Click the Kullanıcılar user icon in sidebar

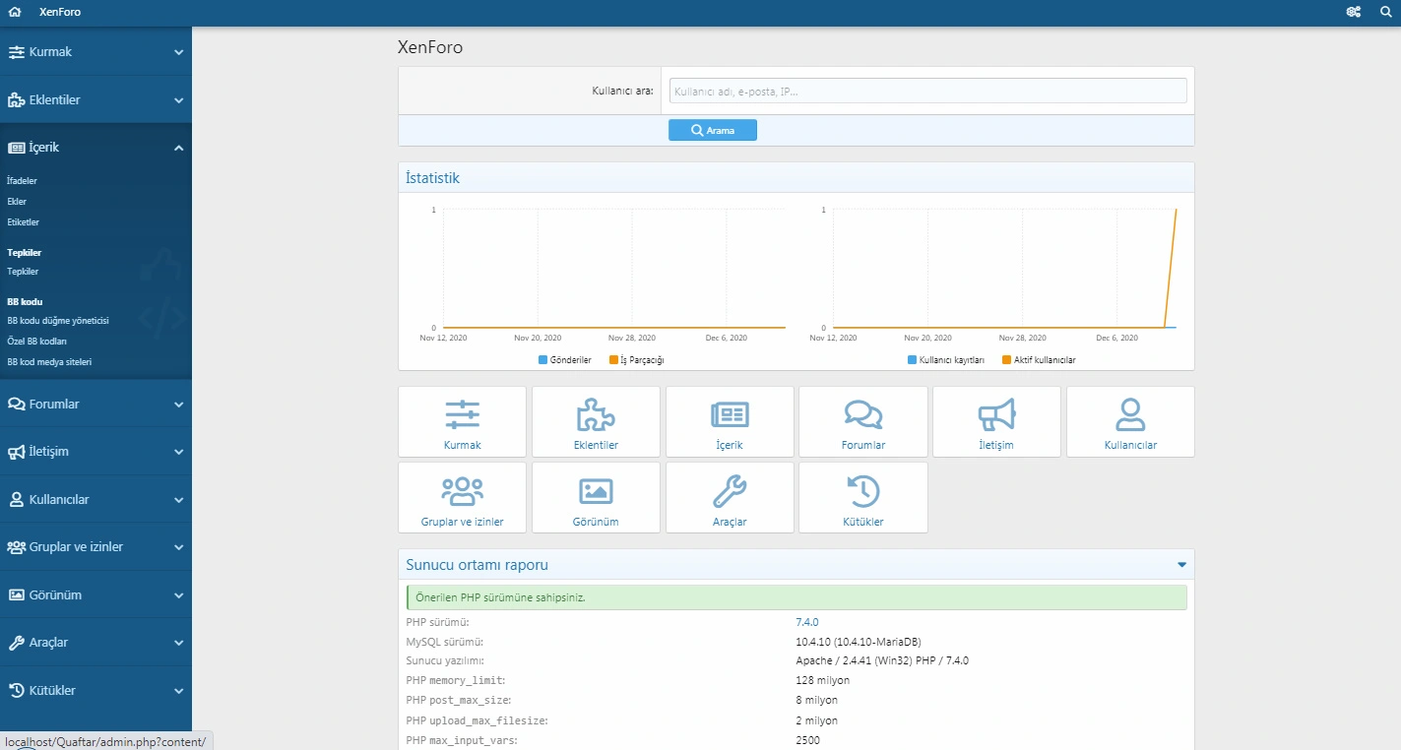pos(16,500)
